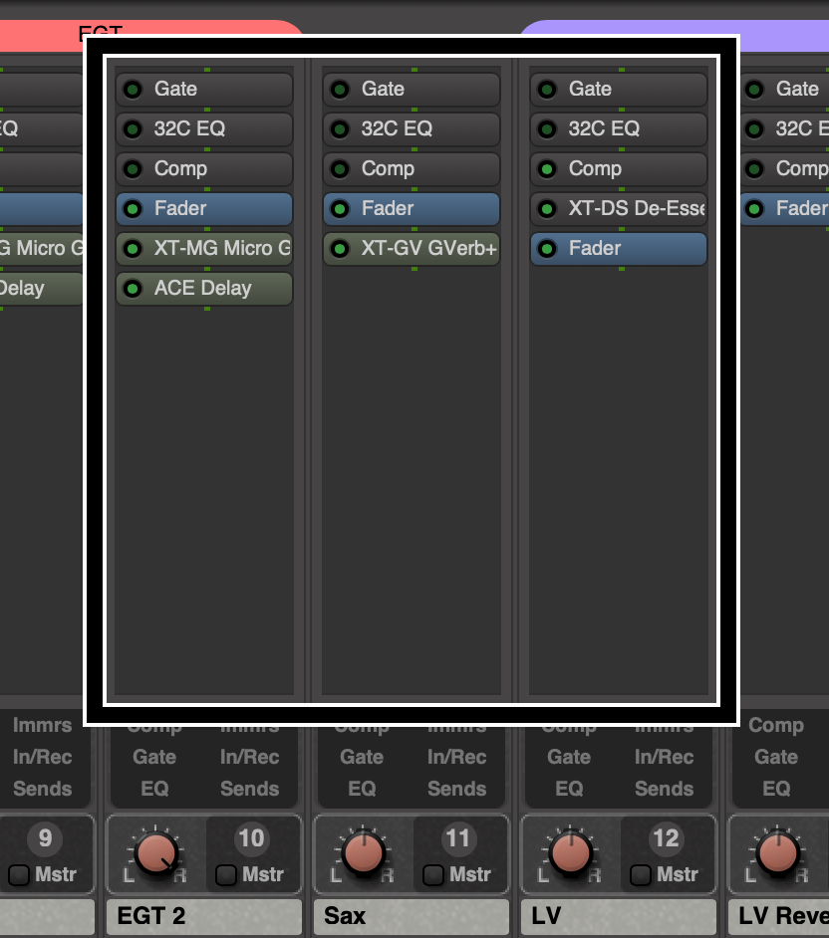The image size is (829, 938).
Task: Click the pan knob on the LV strip
Action: tap(570, 853)
